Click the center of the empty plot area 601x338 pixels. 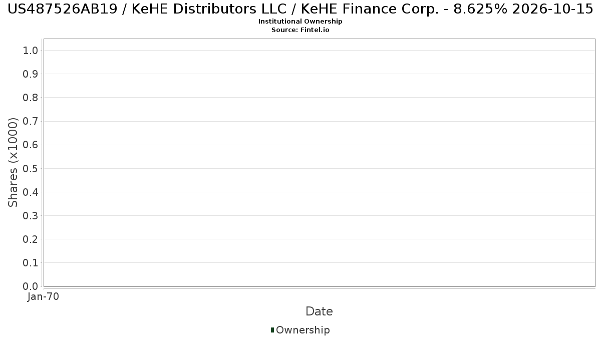[319, 162]
